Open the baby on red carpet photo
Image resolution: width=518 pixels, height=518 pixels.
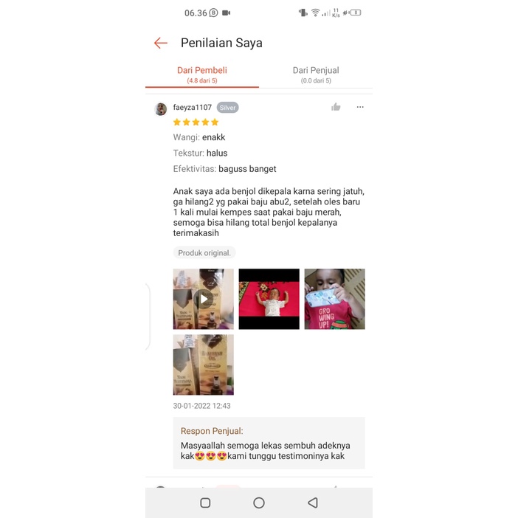click(x=269, y=299)
